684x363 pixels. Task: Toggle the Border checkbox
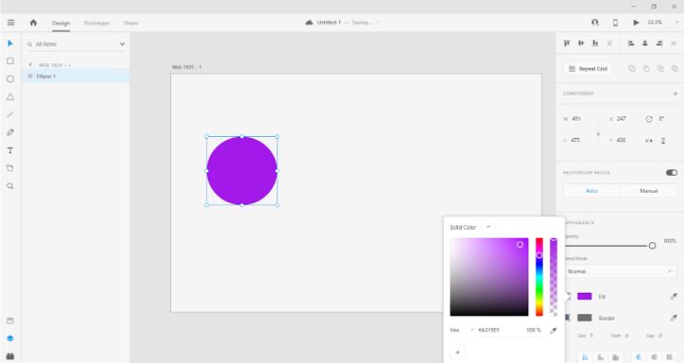click(x=568, y=317)
